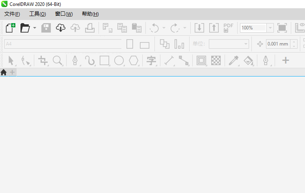This screenshot has width=305, height=193.
Task: Open the 窗口(W) menu
Action: (64, 14)
